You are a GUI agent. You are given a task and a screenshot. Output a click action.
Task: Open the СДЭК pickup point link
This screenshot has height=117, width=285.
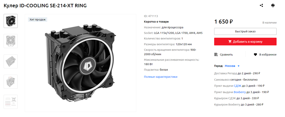237,86
